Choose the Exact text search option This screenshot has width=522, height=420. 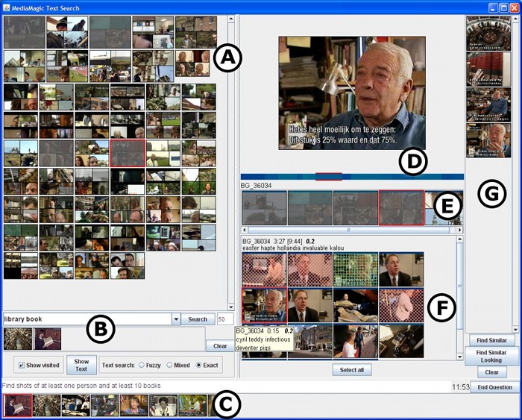(199, 366)
